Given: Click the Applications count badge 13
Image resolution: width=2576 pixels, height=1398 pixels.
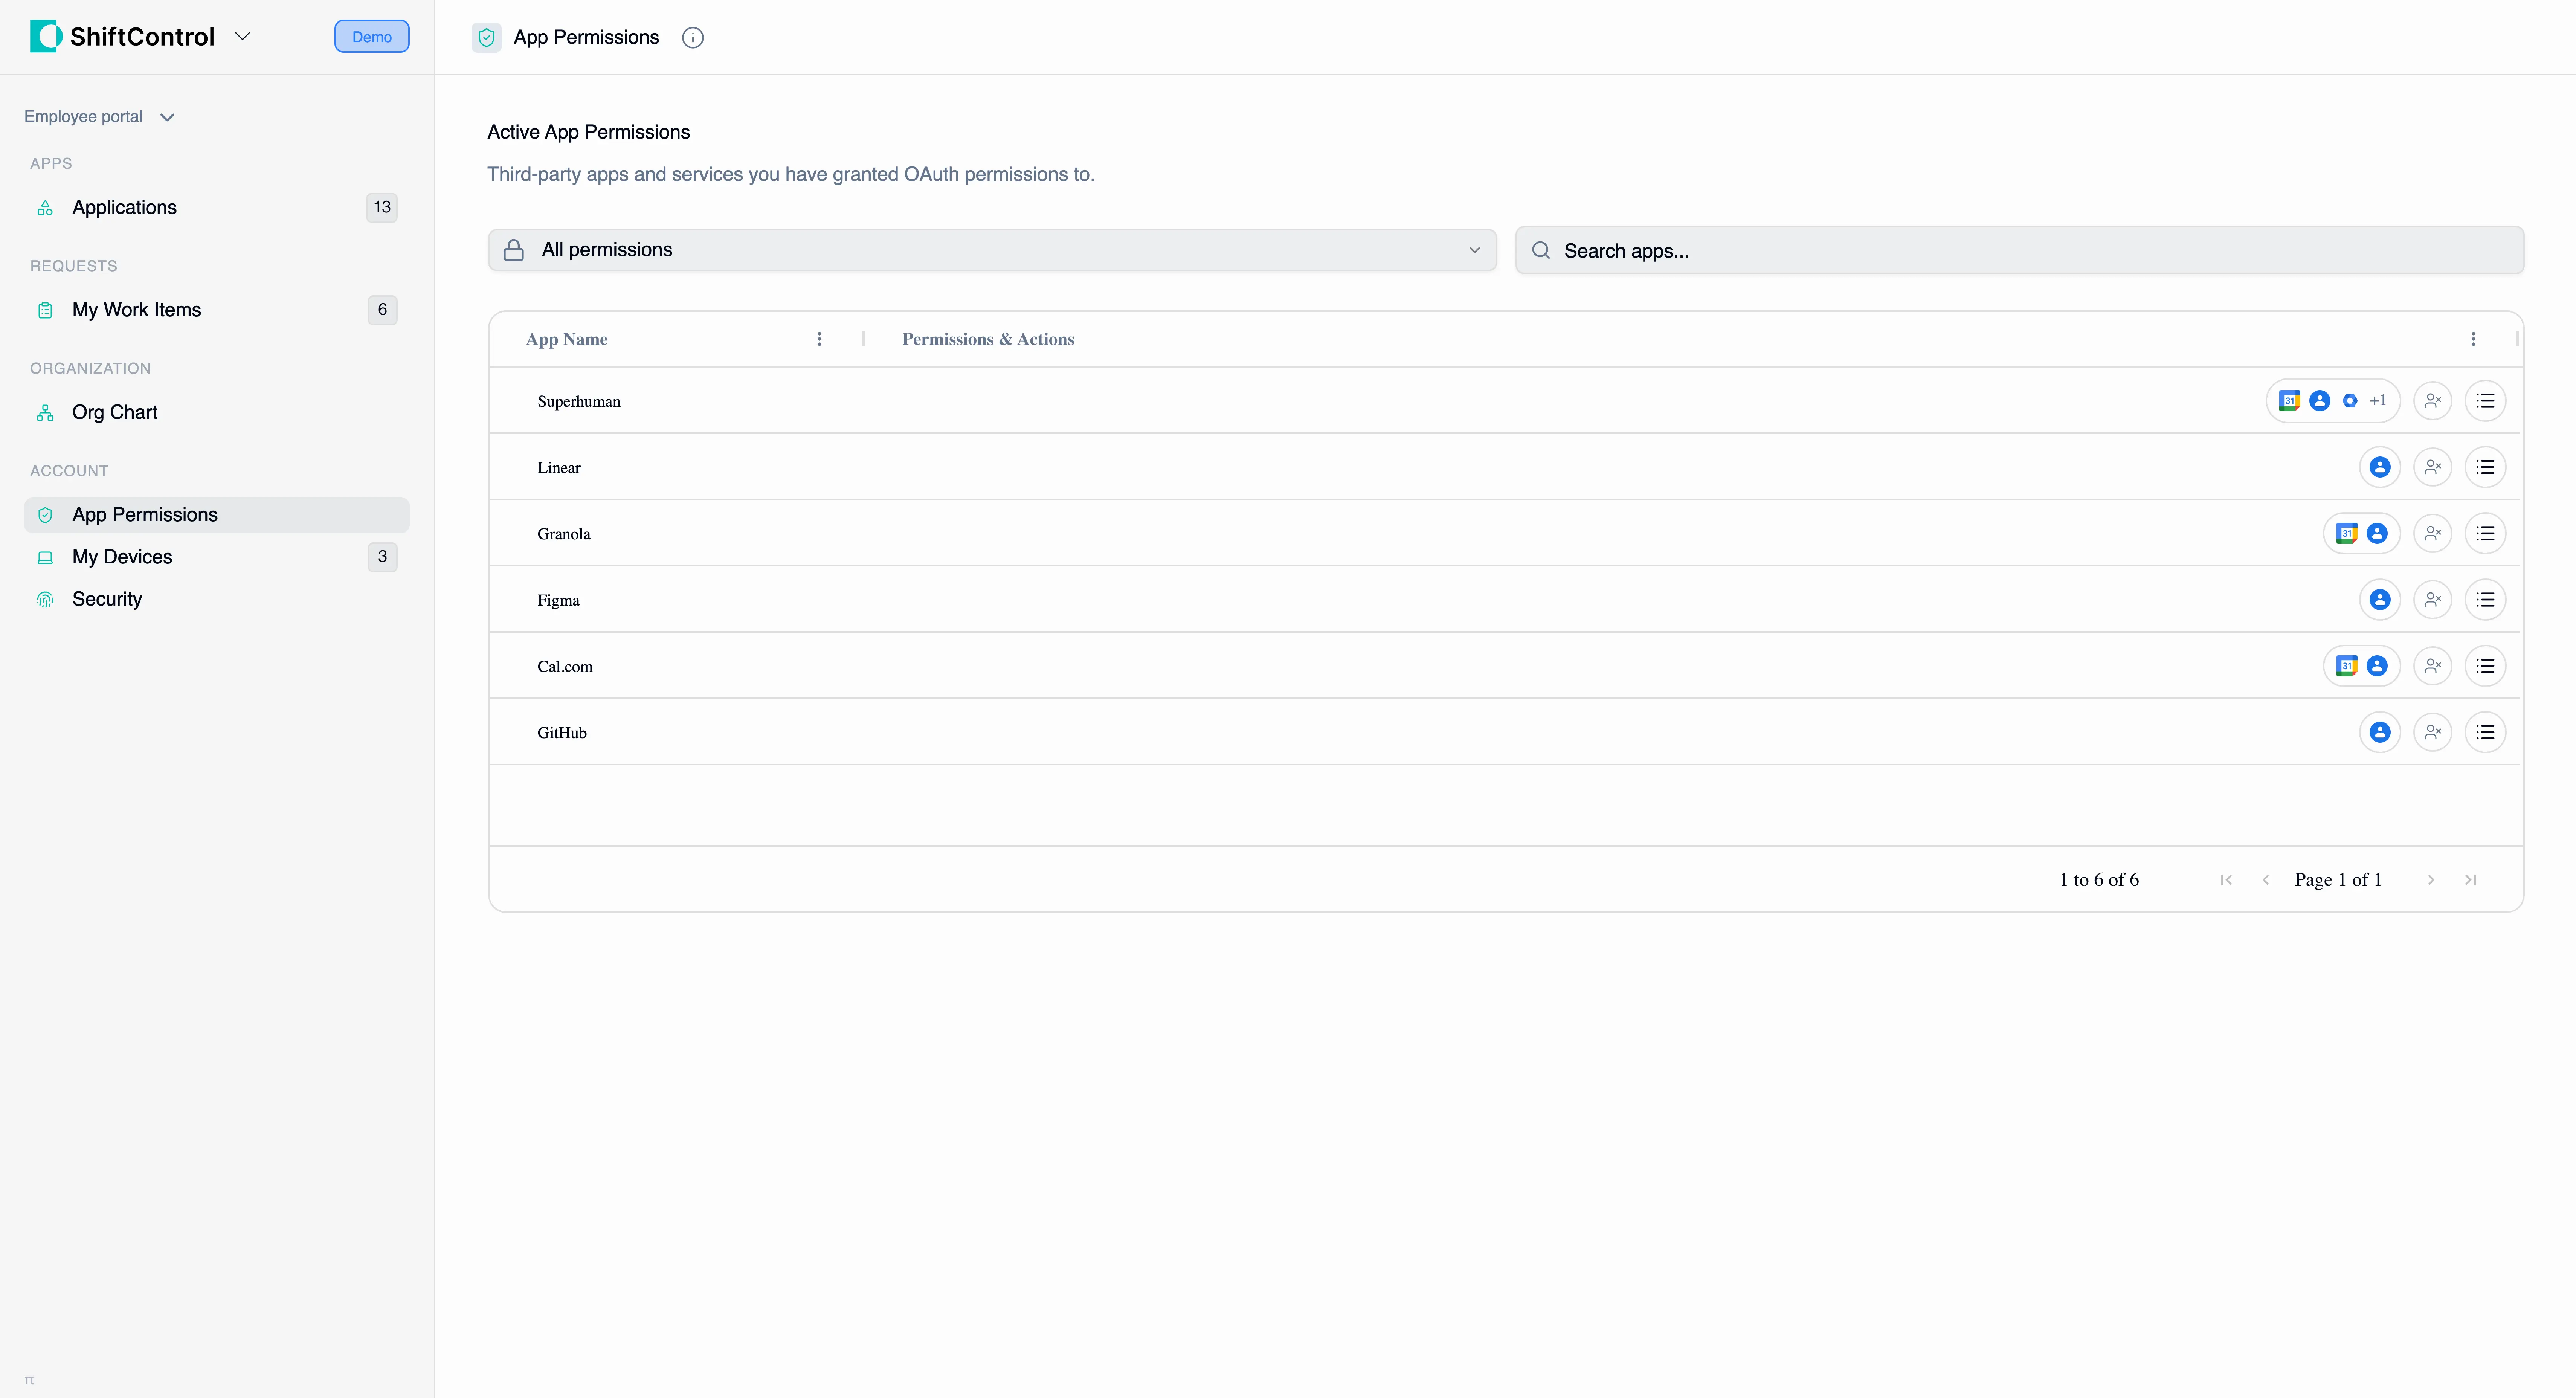Looking at the screenshot, I should pos(382,207).
